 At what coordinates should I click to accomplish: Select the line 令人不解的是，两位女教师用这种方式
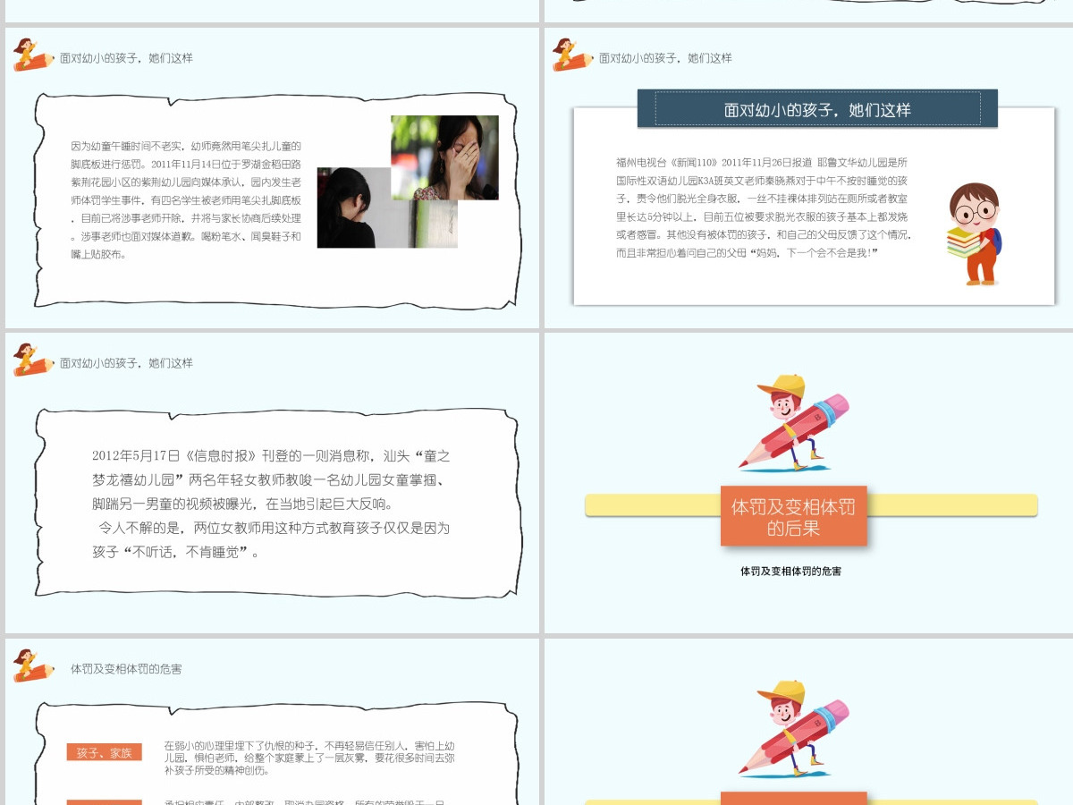(x=274, y=528)
